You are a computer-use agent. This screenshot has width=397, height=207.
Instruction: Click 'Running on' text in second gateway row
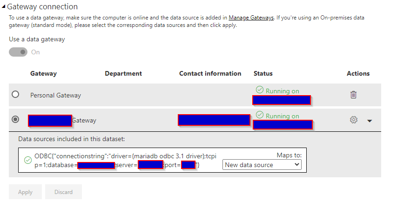coord(283,116)
